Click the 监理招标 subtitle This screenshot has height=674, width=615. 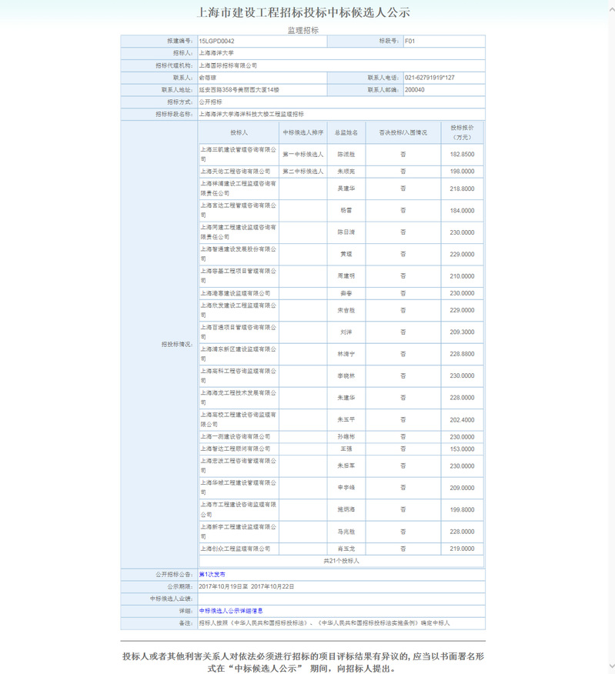point(303,31)
